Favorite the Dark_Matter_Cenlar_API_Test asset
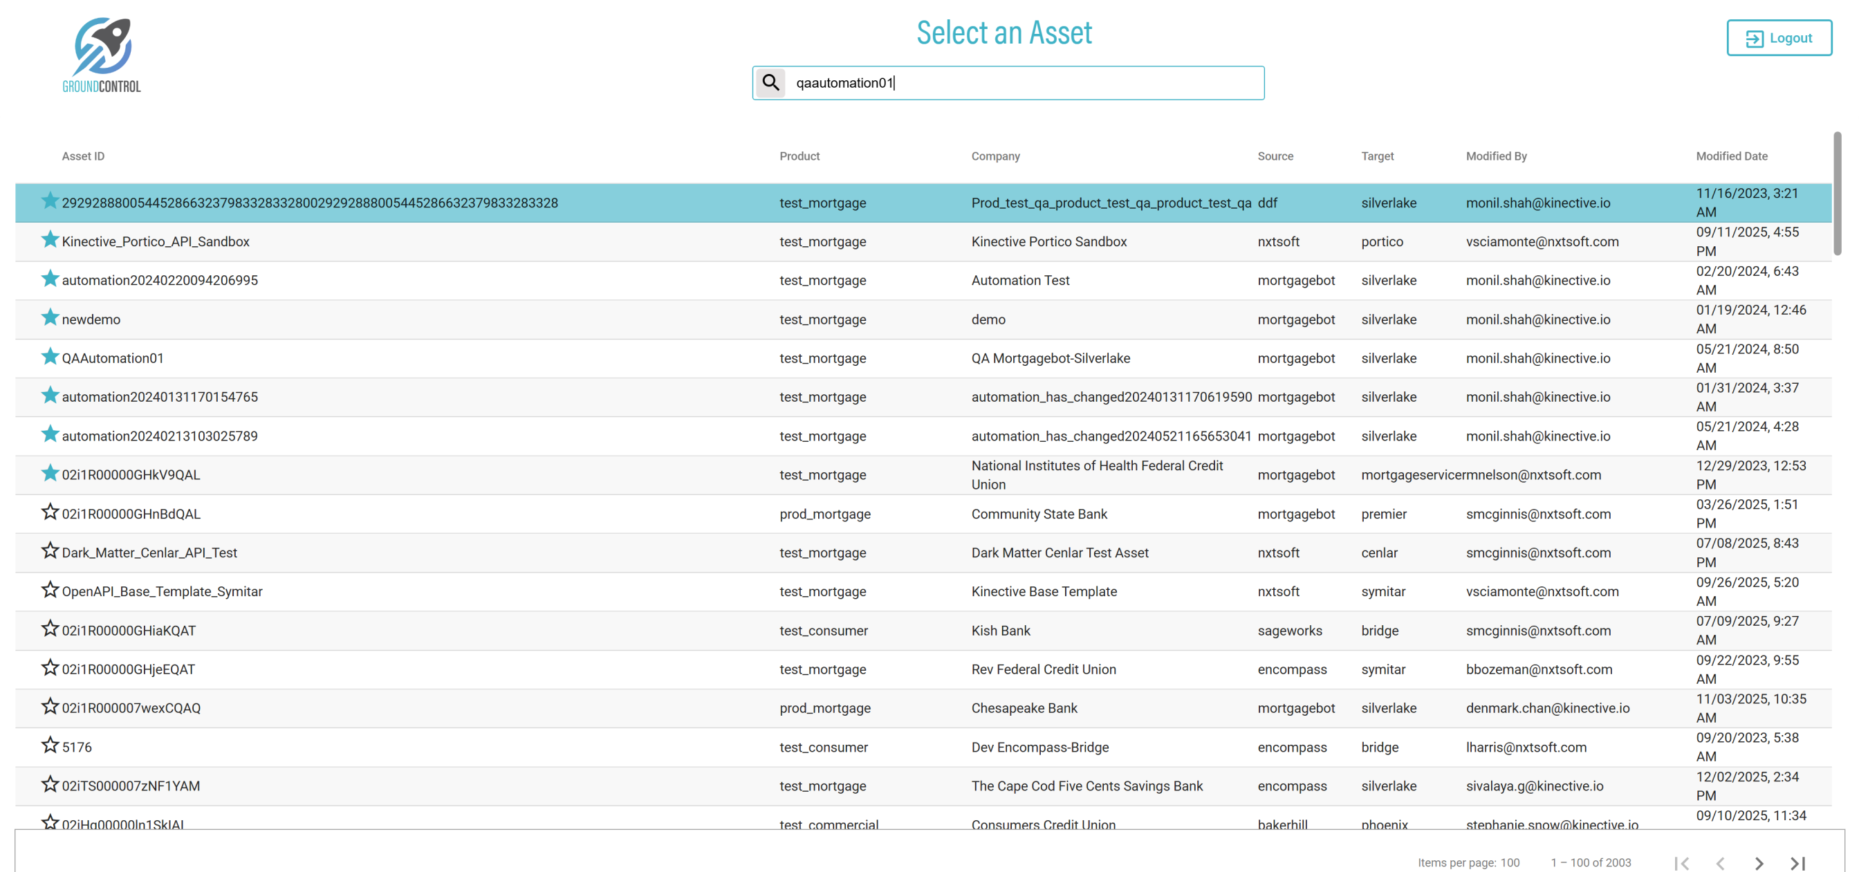This screenshot has height=872, width=1859. [49, 550]
